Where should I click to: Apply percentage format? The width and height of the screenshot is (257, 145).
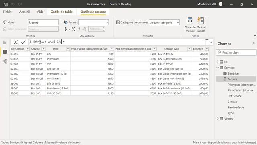pyautogui.click(x=73, y=29)
